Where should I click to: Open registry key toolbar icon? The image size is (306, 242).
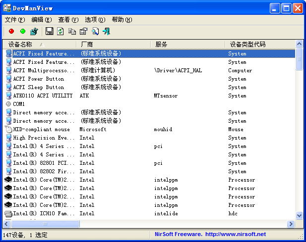34,32
